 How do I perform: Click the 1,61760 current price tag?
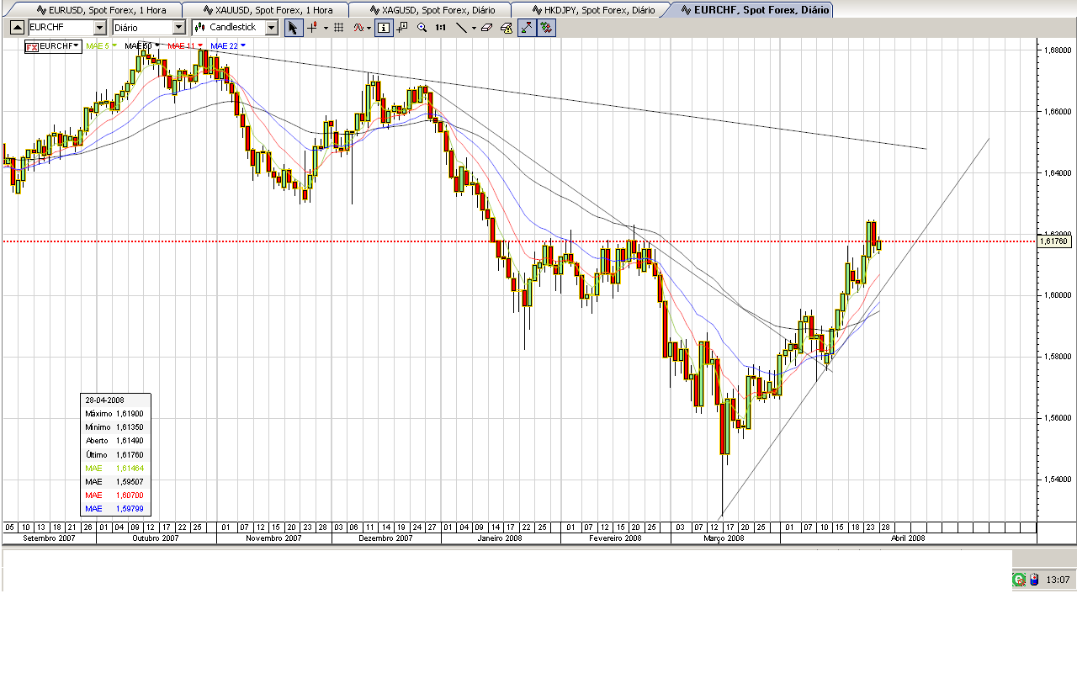(1054, 241)
